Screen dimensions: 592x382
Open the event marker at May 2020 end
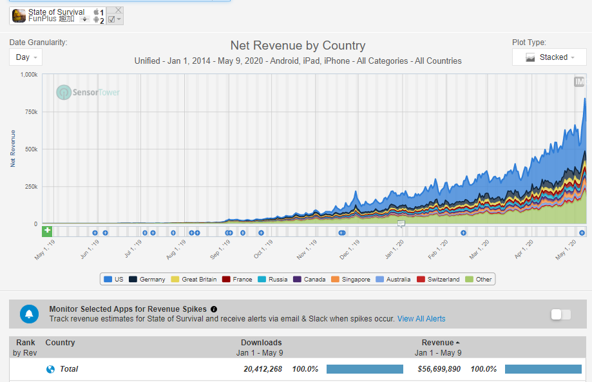tap(582, 233)
